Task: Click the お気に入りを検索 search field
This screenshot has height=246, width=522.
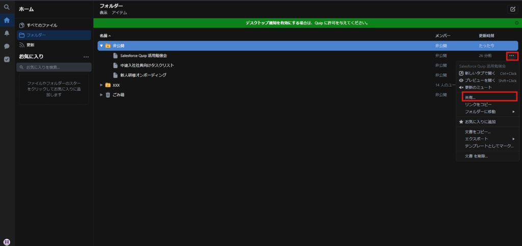Action: coord(55,67)
